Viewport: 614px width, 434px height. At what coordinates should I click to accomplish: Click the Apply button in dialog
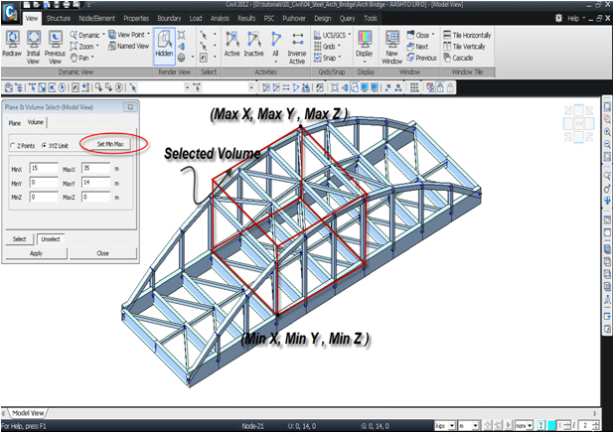36,253
